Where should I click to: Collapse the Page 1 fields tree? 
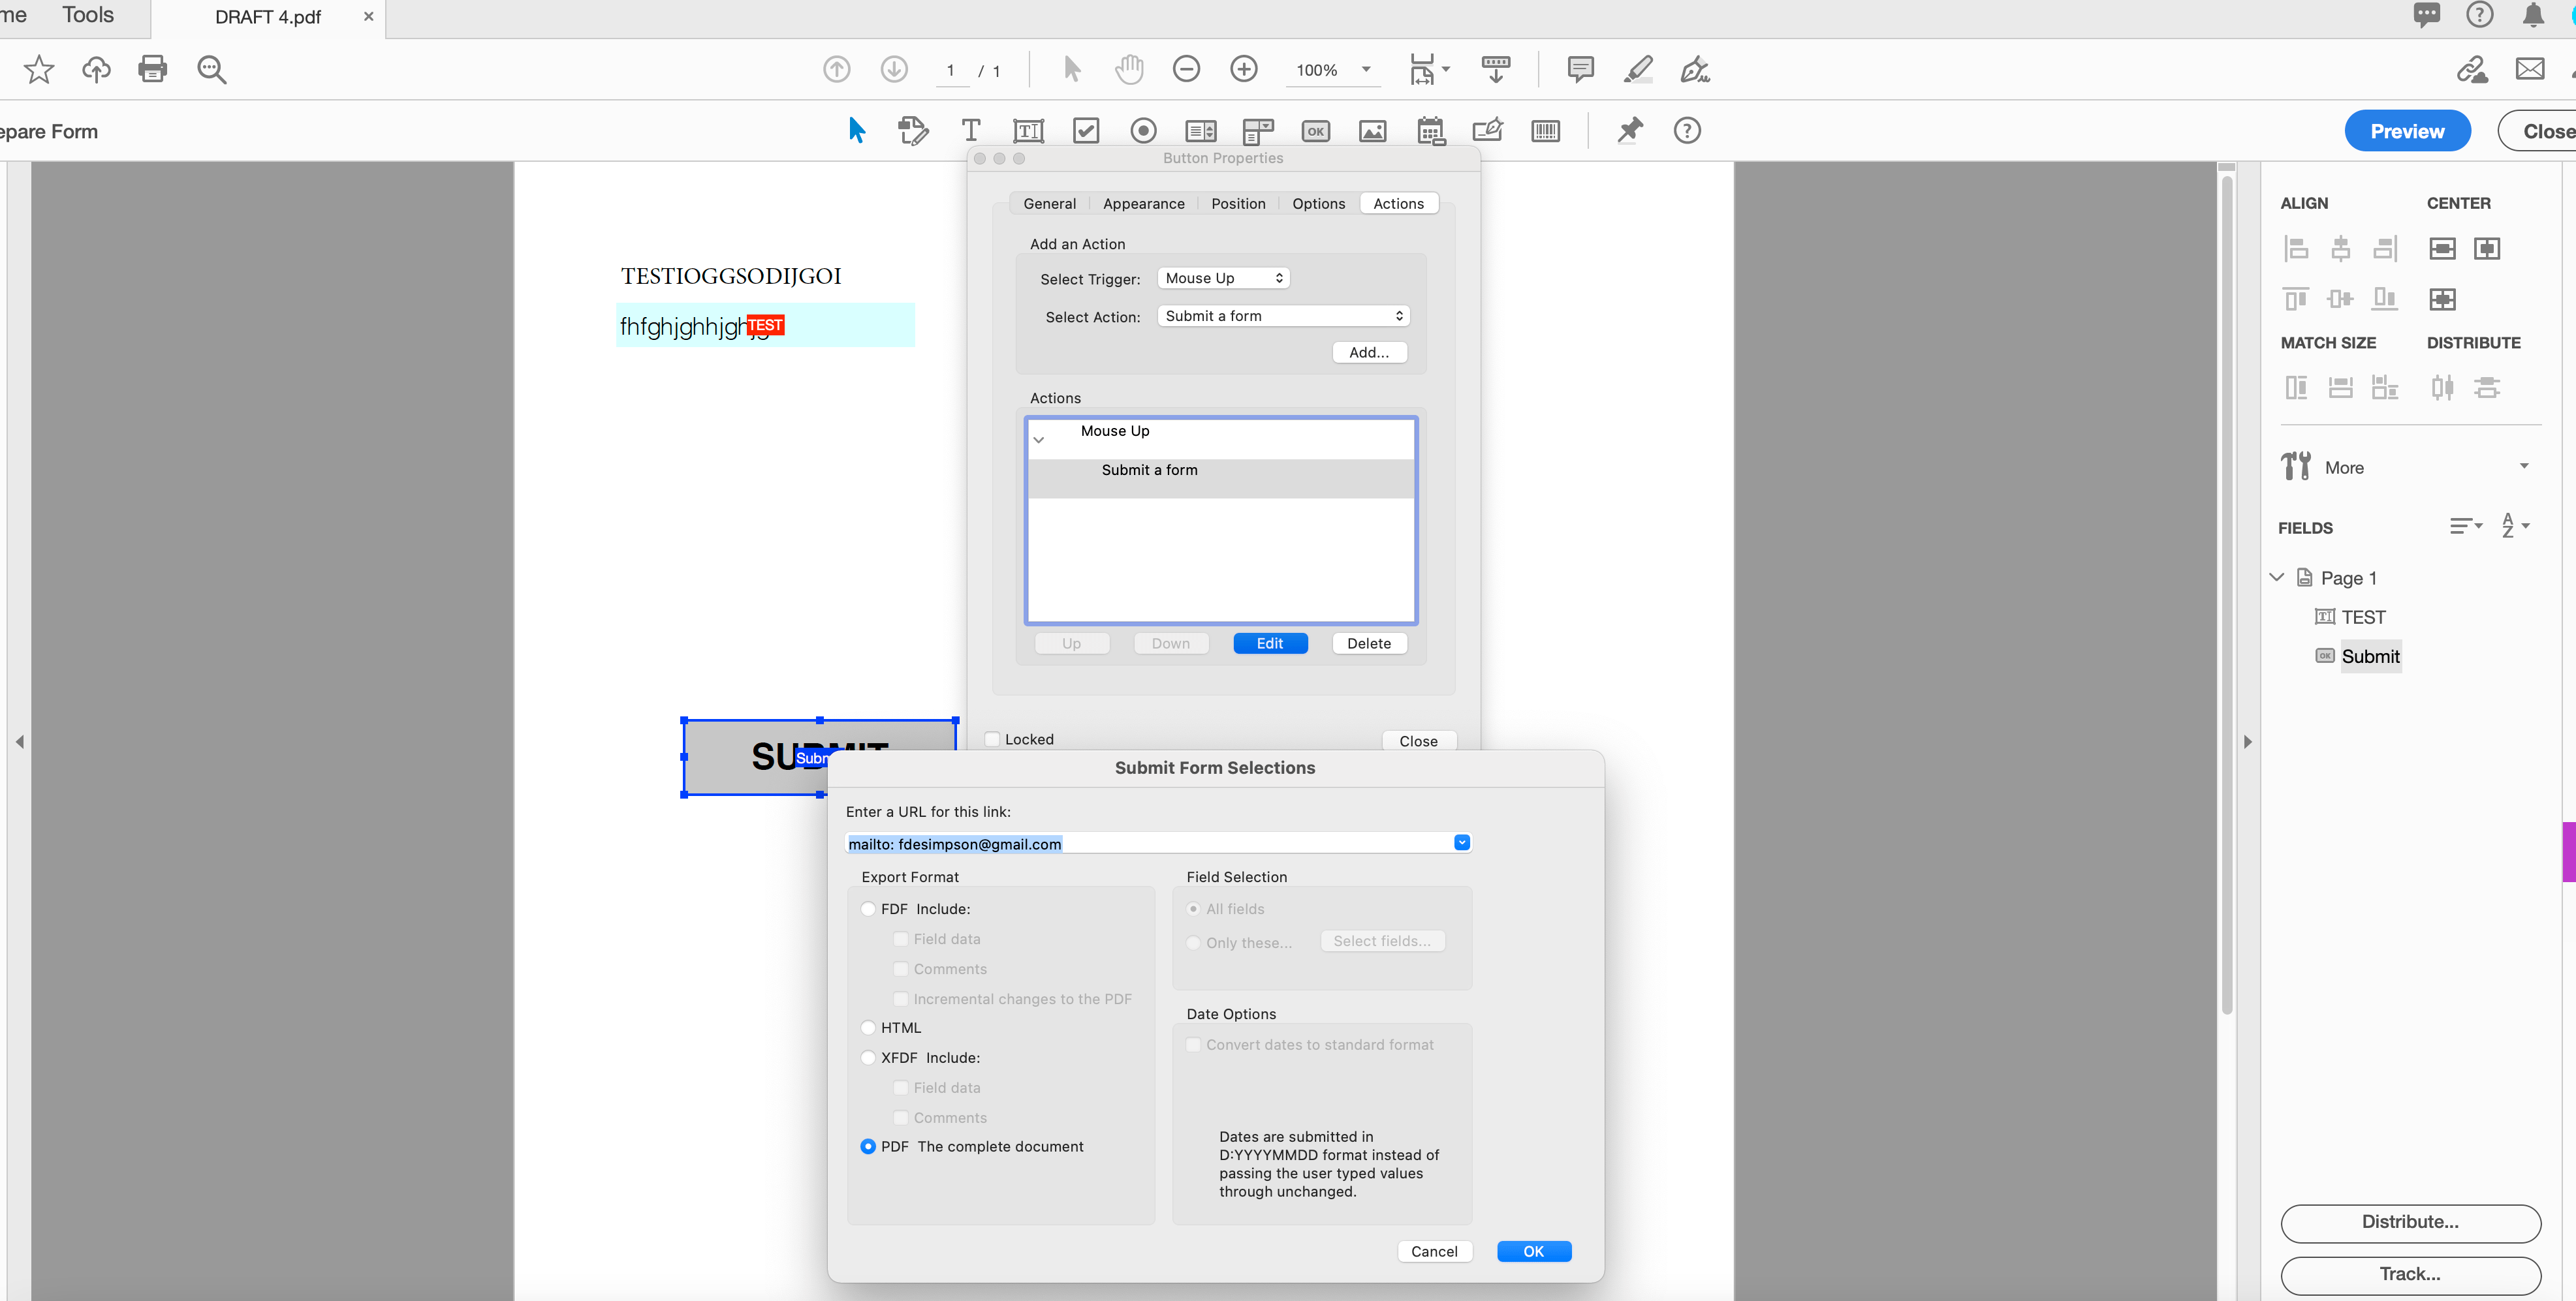coord(2276,577)
